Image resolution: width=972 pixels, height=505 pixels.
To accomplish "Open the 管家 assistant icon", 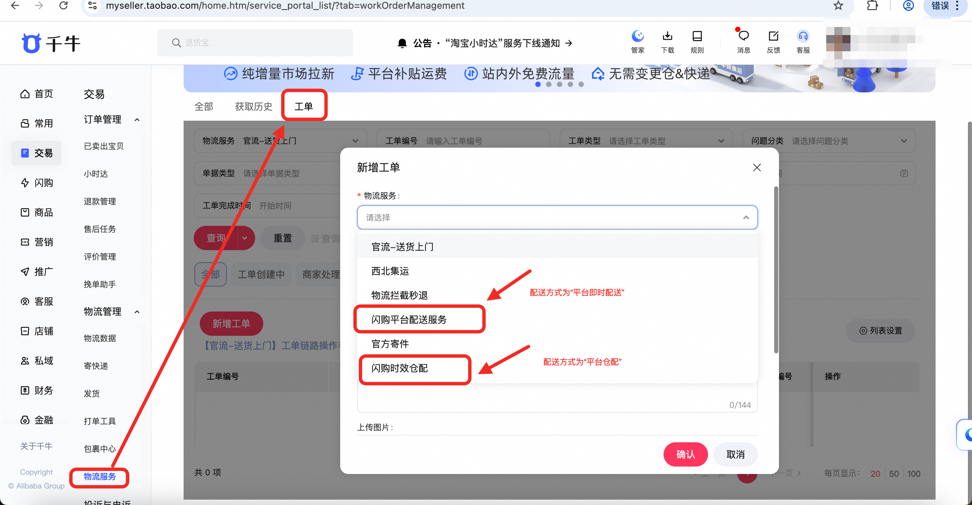I will pyautogui.click(x=638, y=41).
